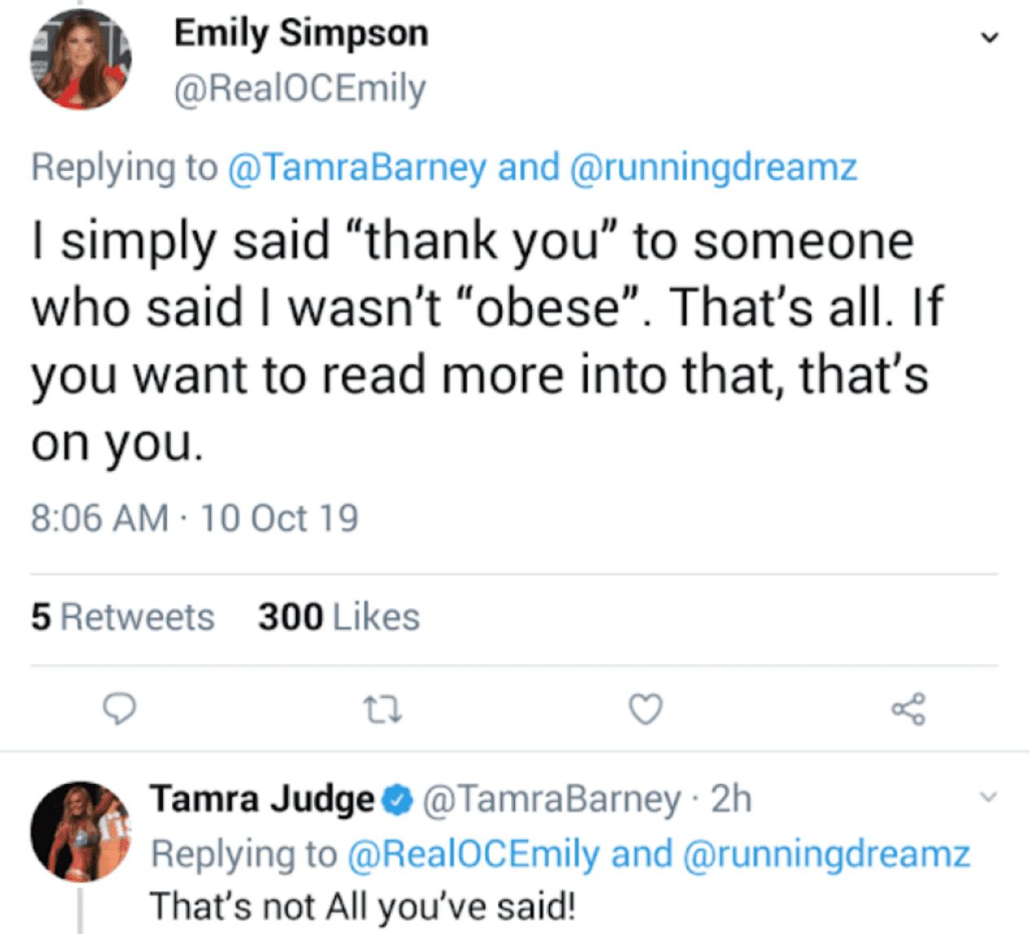Open the Tamra Judge display name
1030x934 pixels.
tap(262, 800)
